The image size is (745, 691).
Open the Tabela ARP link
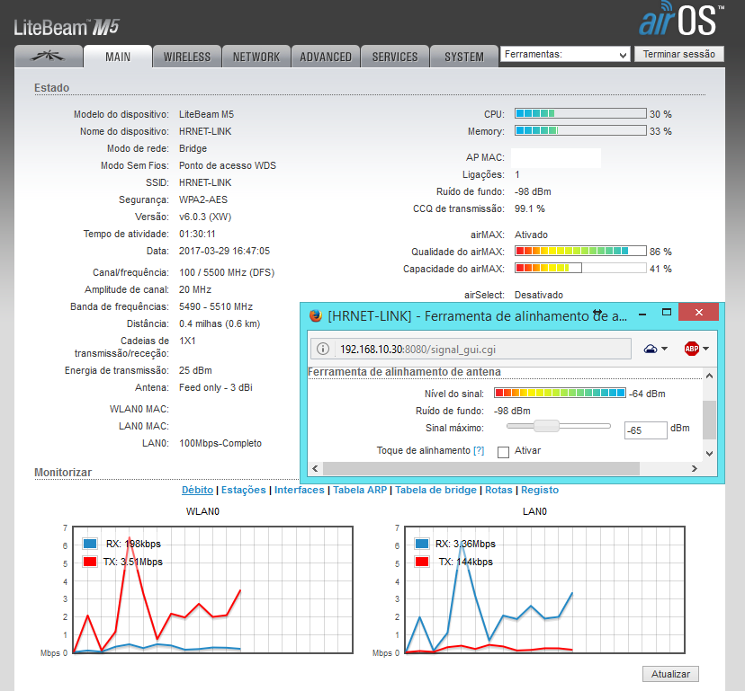tap(360, 490)
